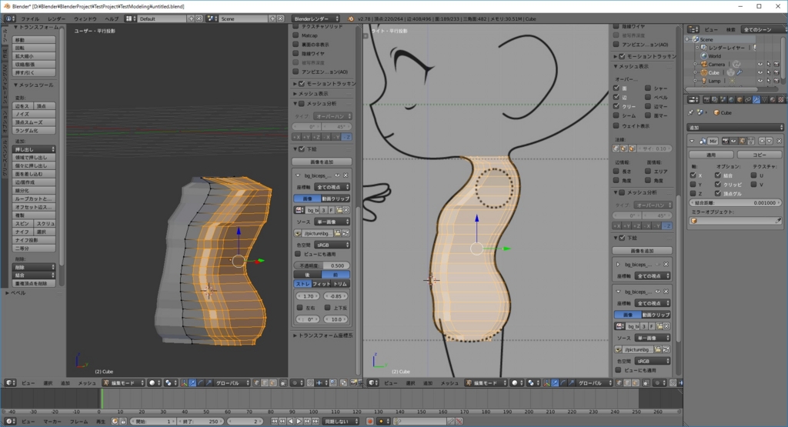This screenshot has width=788, height=427.
Task: Open the 押し出し dropdown in tool shelf
Action: [x=34, y=149]
